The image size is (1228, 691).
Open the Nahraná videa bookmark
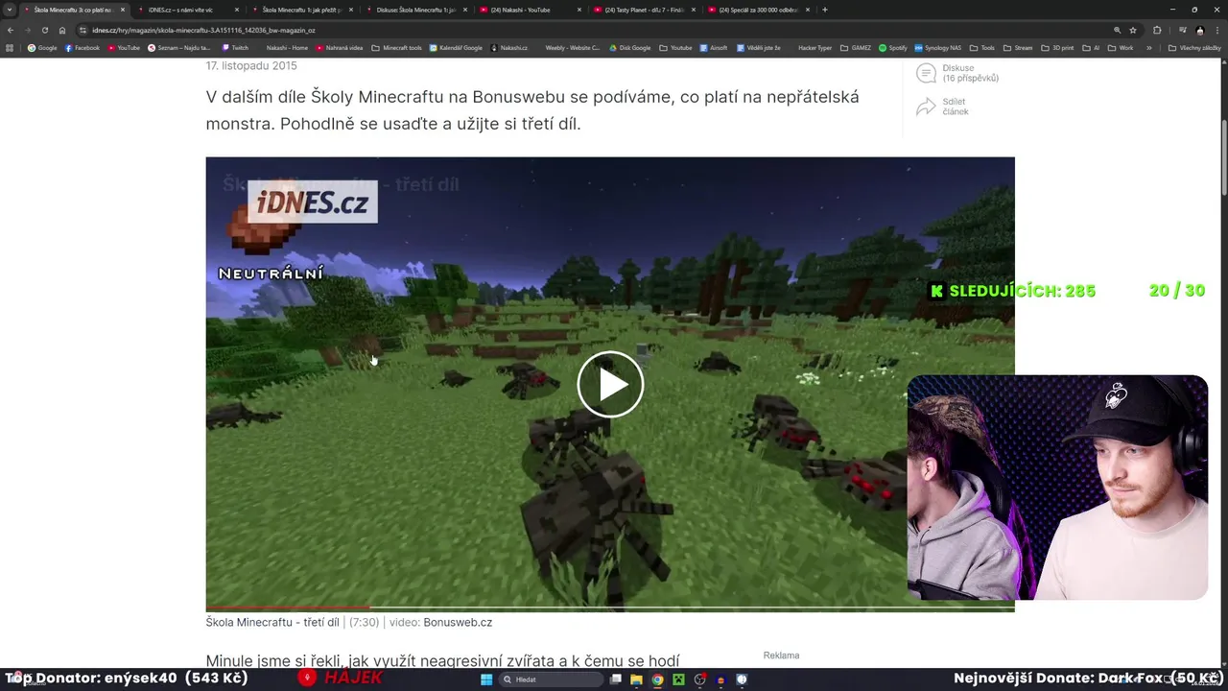(340, 47)
